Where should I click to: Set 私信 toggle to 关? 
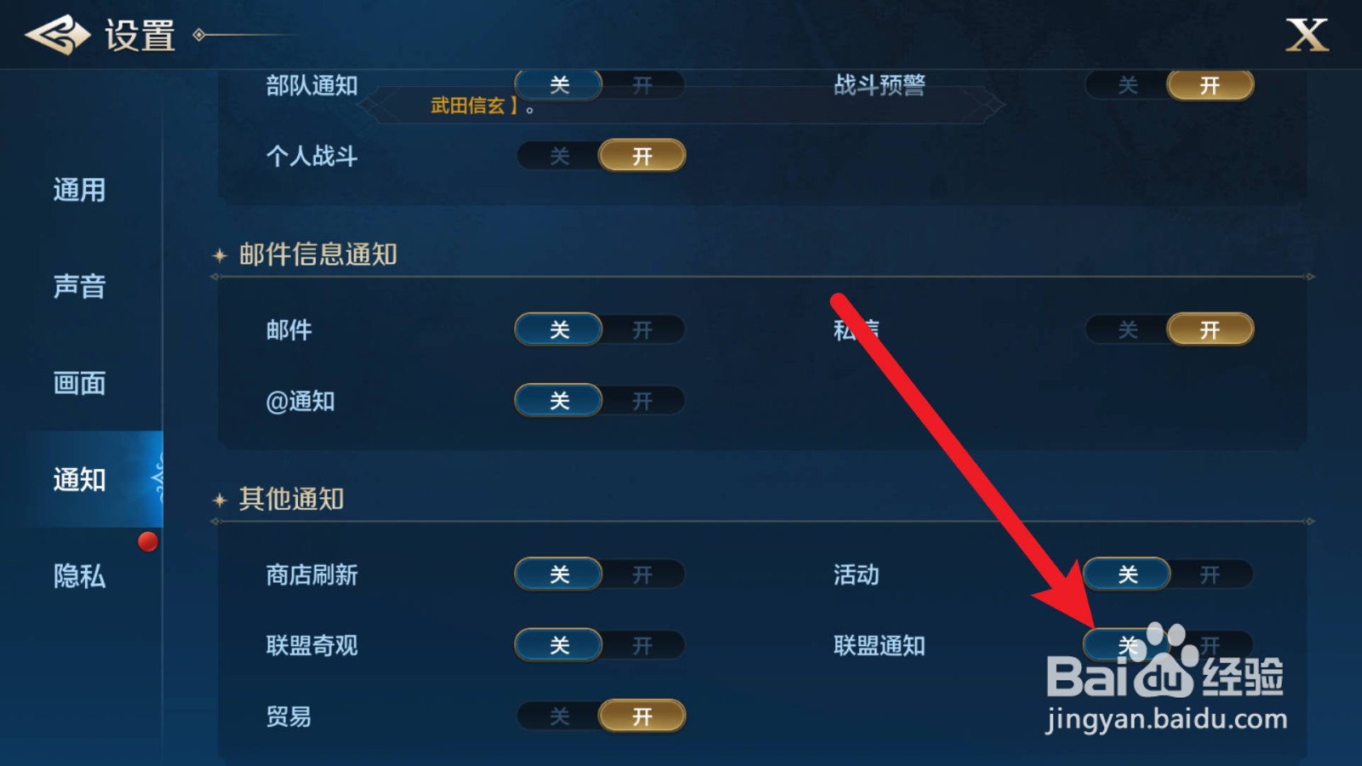[1127, 329]
